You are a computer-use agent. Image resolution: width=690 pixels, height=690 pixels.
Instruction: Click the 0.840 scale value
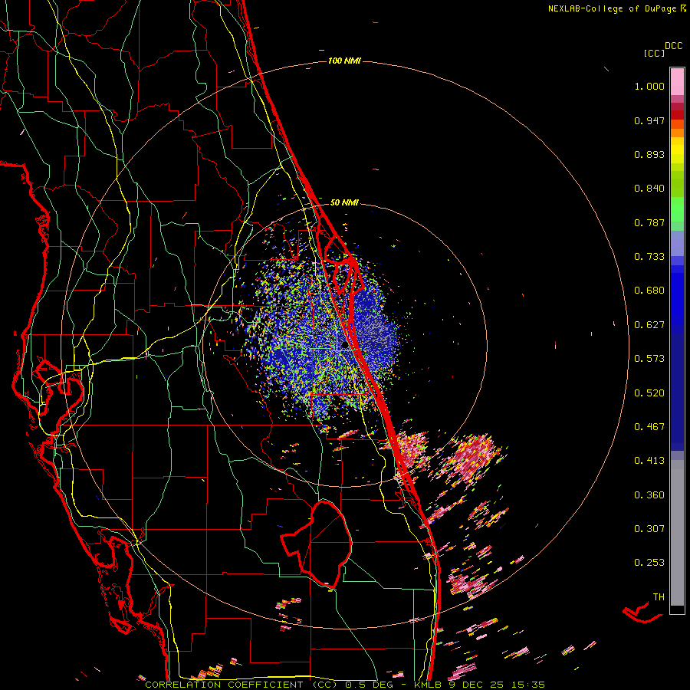click(x=649, y=189)
